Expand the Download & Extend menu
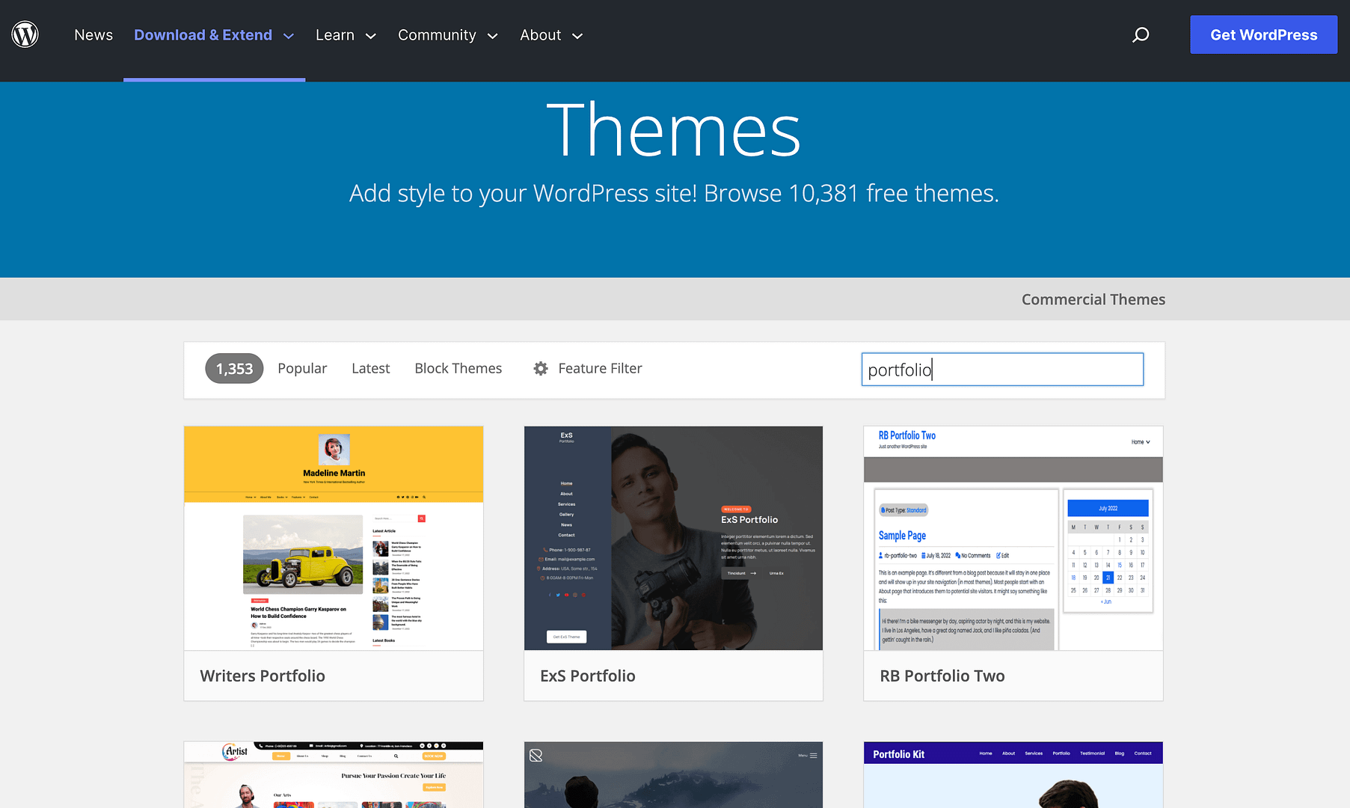 click(214, 35)
